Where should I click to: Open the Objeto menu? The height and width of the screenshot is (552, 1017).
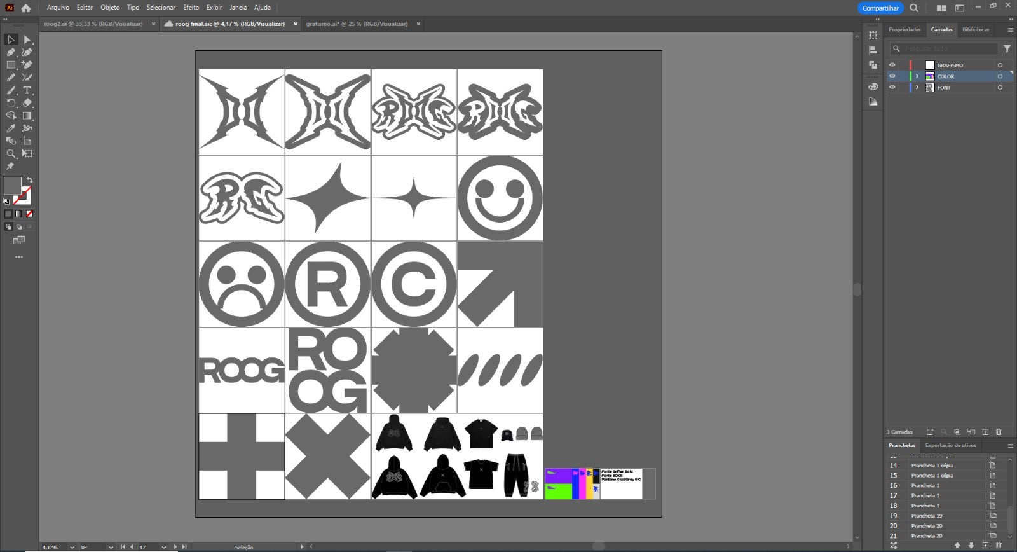click(x=110, y=8)
